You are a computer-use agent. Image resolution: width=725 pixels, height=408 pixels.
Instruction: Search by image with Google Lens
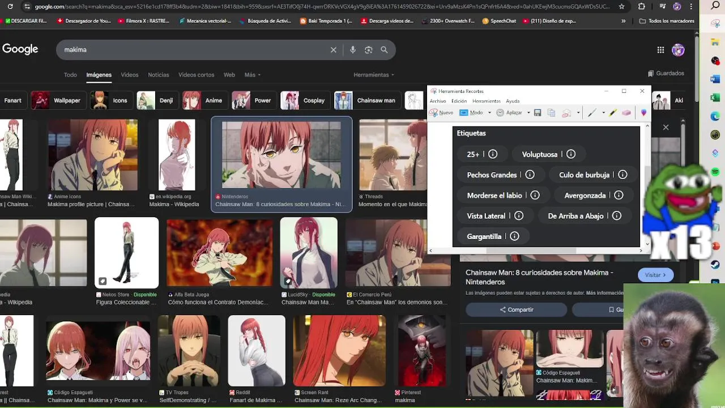369,50
